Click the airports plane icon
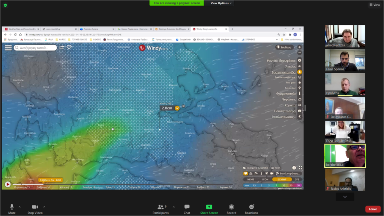 [x=266, y=174]
